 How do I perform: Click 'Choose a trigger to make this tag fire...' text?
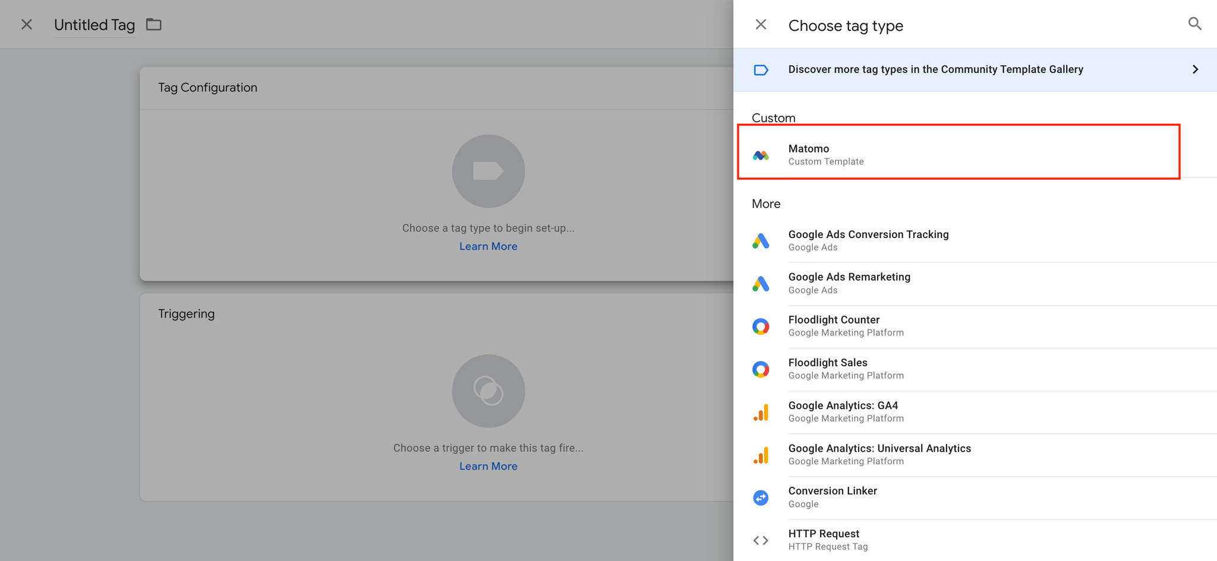click(x=488, y=448)
